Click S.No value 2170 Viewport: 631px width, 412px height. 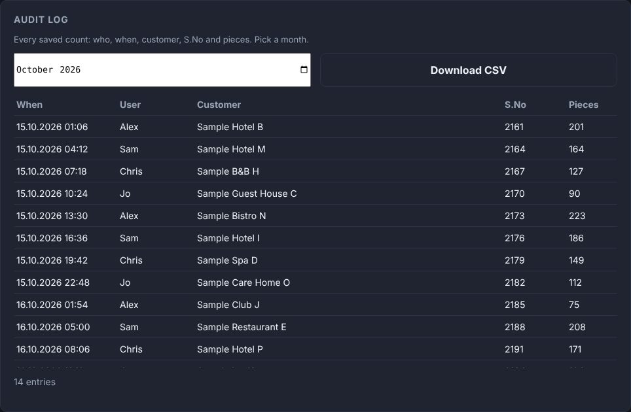[514, 194]
